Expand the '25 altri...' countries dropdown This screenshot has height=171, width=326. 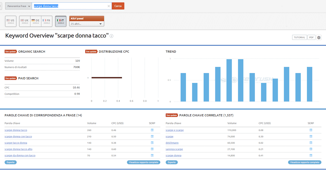tap(86, 24)
